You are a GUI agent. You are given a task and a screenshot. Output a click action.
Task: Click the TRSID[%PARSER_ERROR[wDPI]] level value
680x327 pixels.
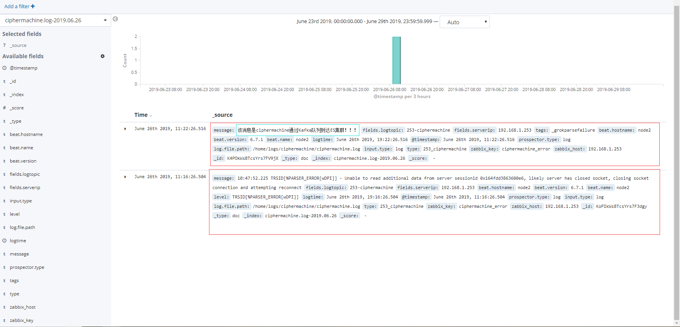pos(265,197)
